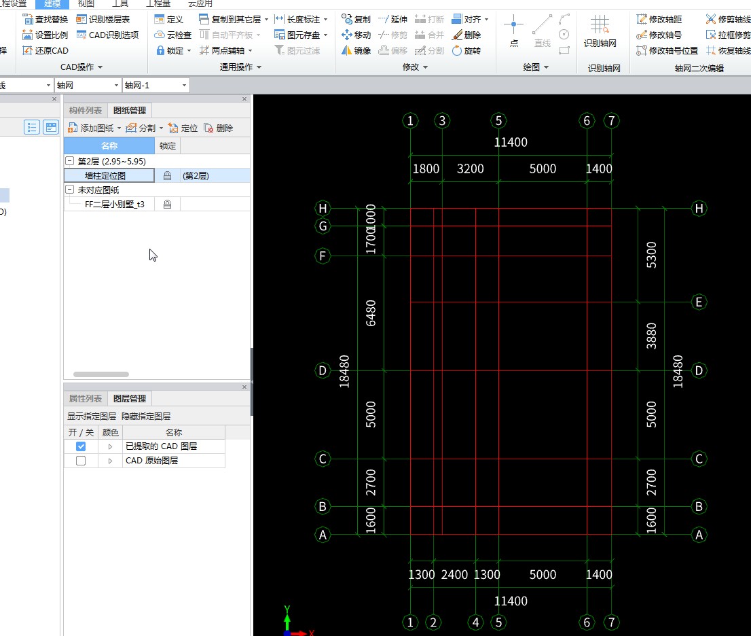Select the 延伸 extend tool
This screenshot has height=636, width=751.
coord(392,19)
